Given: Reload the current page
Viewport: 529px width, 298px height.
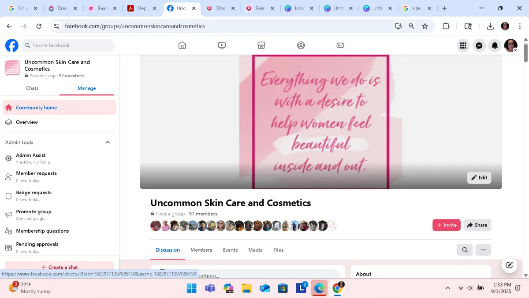Looking at the screenshot, I should [x=39, y=26].
